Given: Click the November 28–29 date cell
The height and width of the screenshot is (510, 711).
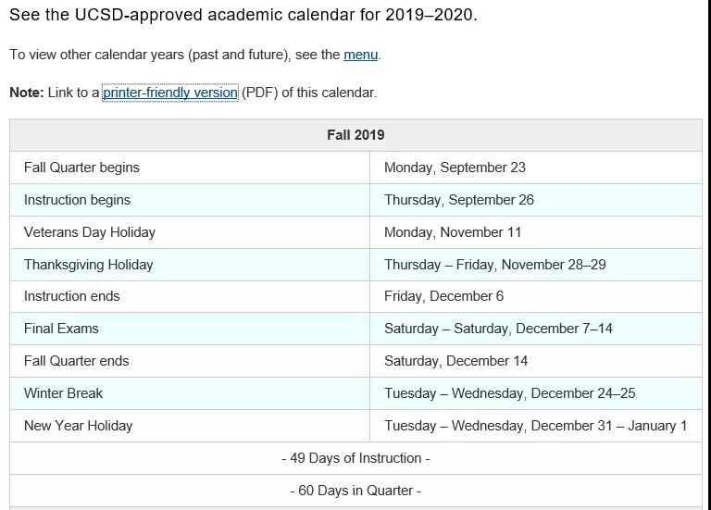Looking at the screenshot, I should point(536,265).
